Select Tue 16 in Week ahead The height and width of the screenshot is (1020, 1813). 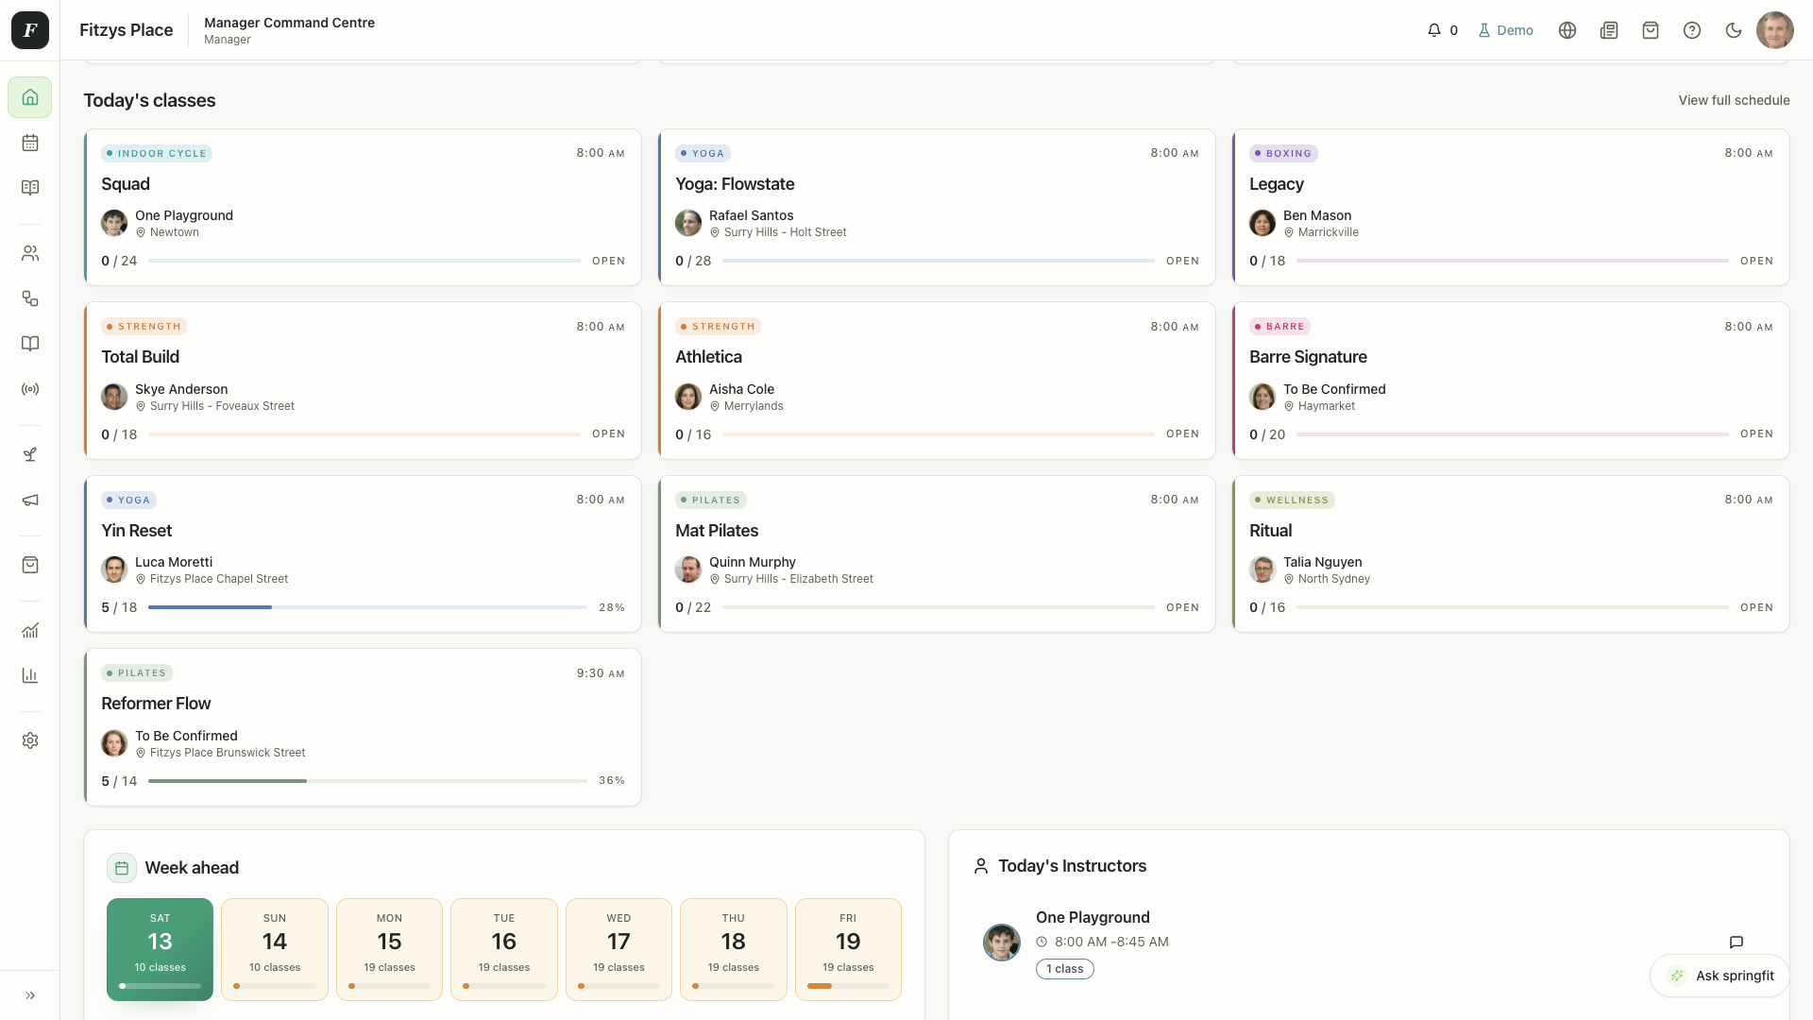coord(504,949)
